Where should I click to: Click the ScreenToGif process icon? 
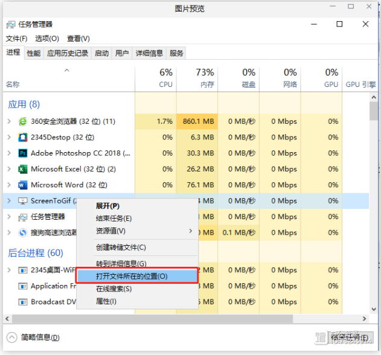pos(23,201)
